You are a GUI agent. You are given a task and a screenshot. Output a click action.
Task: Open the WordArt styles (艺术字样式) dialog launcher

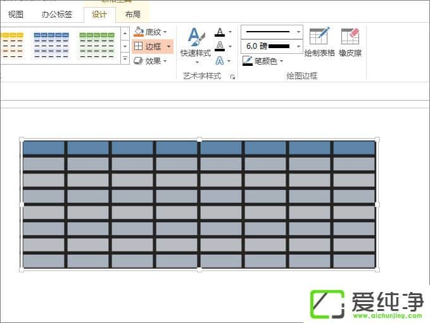pos(232,77)
